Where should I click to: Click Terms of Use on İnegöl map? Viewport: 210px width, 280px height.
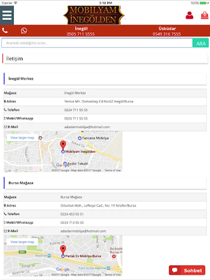[x=113, y=170]
